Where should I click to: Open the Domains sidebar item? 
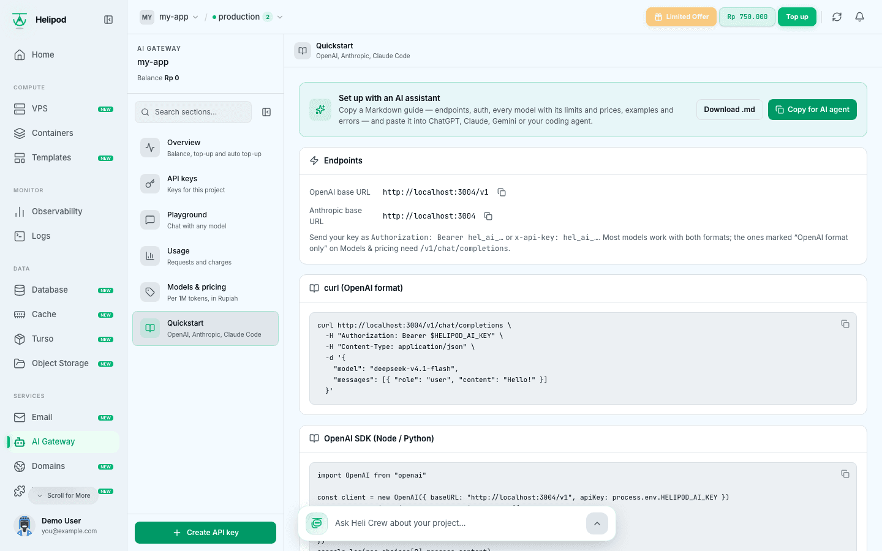pos(63,466)
